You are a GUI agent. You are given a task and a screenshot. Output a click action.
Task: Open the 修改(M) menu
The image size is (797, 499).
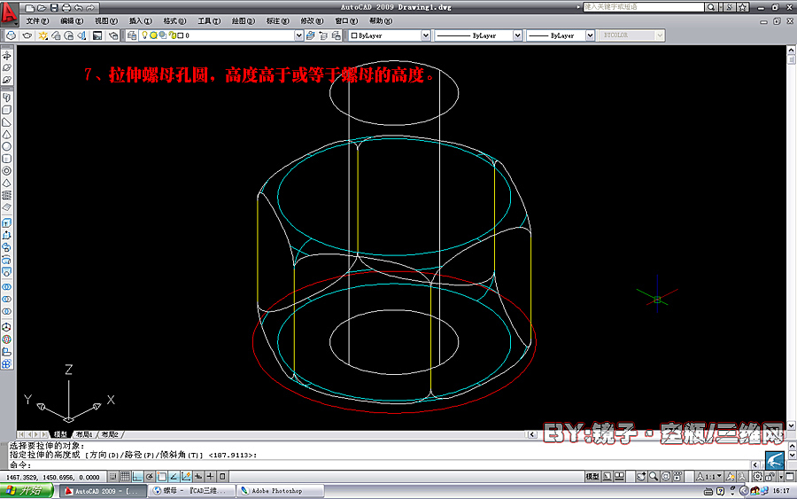[x=312, y=21]
